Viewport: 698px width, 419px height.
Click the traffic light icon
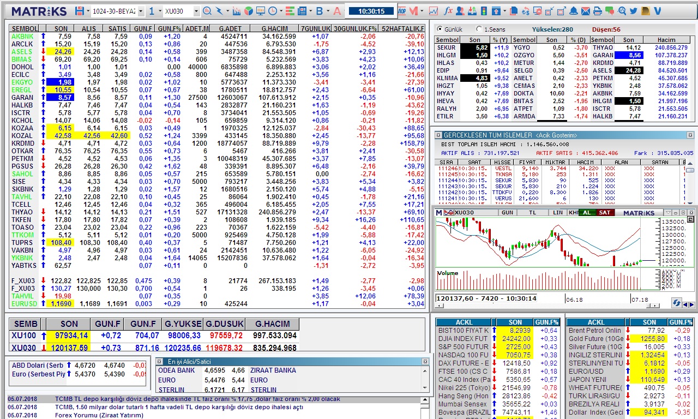pos(483,11)
